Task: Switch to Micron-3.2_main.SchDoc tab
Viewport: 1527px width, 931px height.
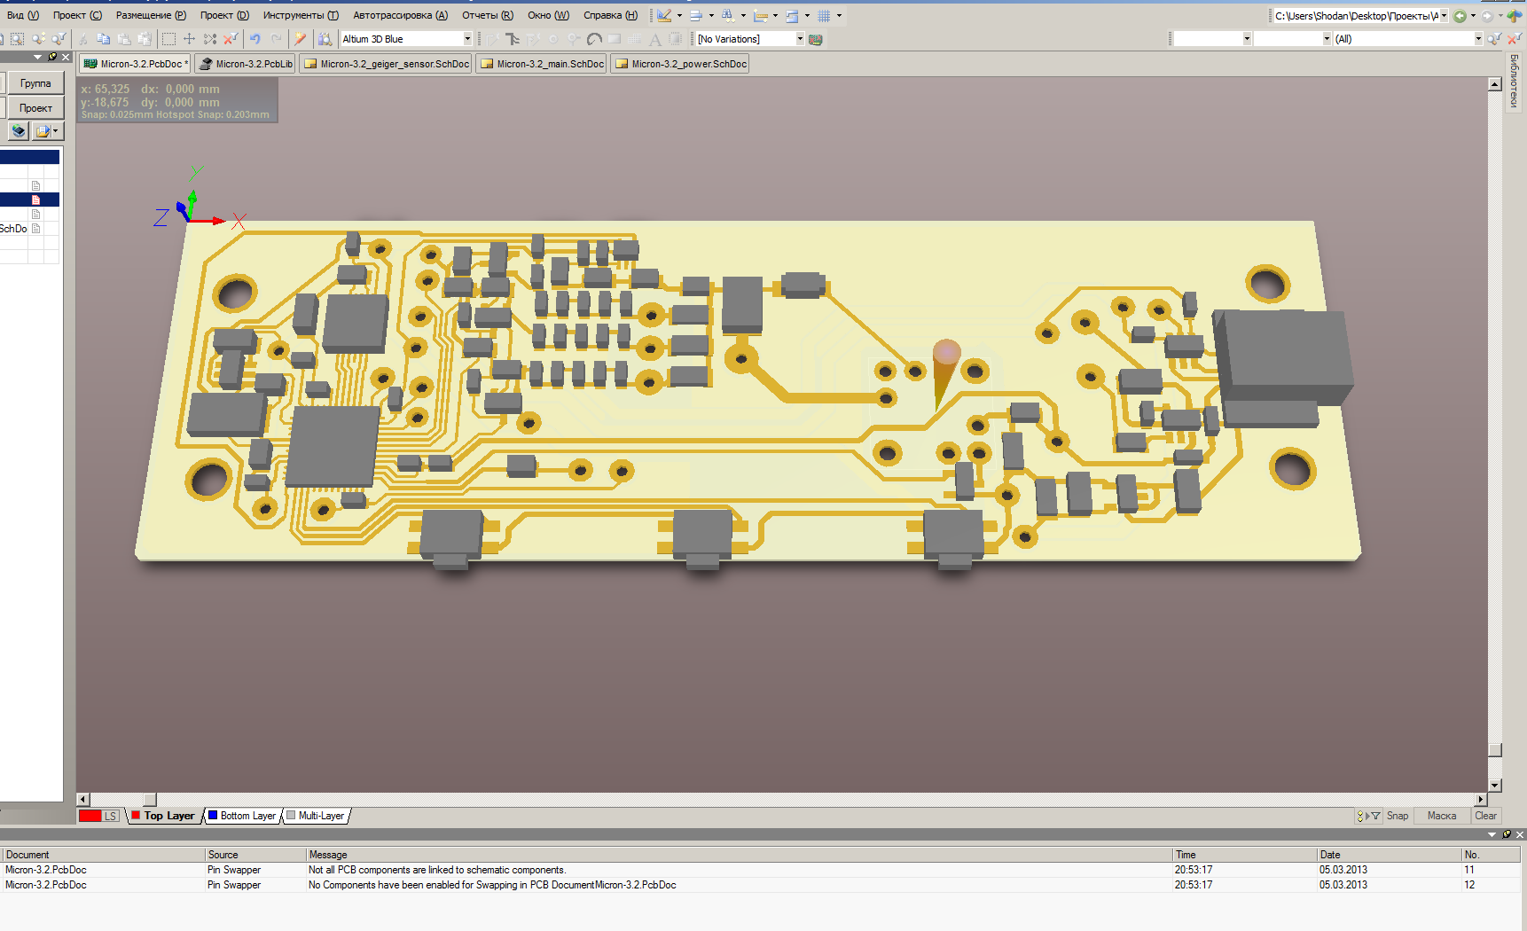Action: pos(542,64)
